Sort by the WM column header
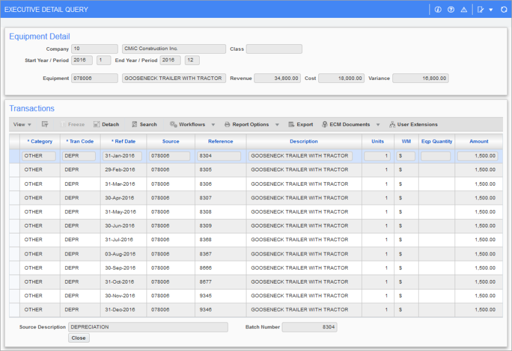 pyautogui.click(x=406, y=141)
